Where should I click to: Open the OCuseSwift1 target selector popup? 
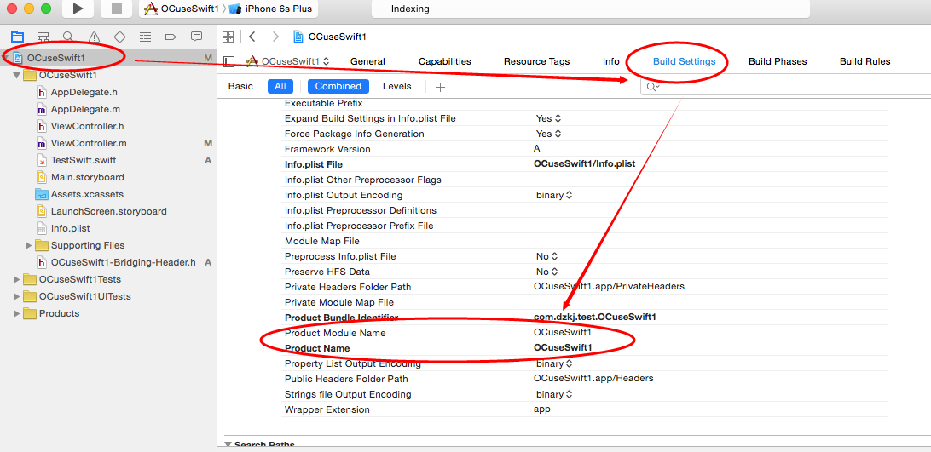pyautogui.click(x=288, y=61)
